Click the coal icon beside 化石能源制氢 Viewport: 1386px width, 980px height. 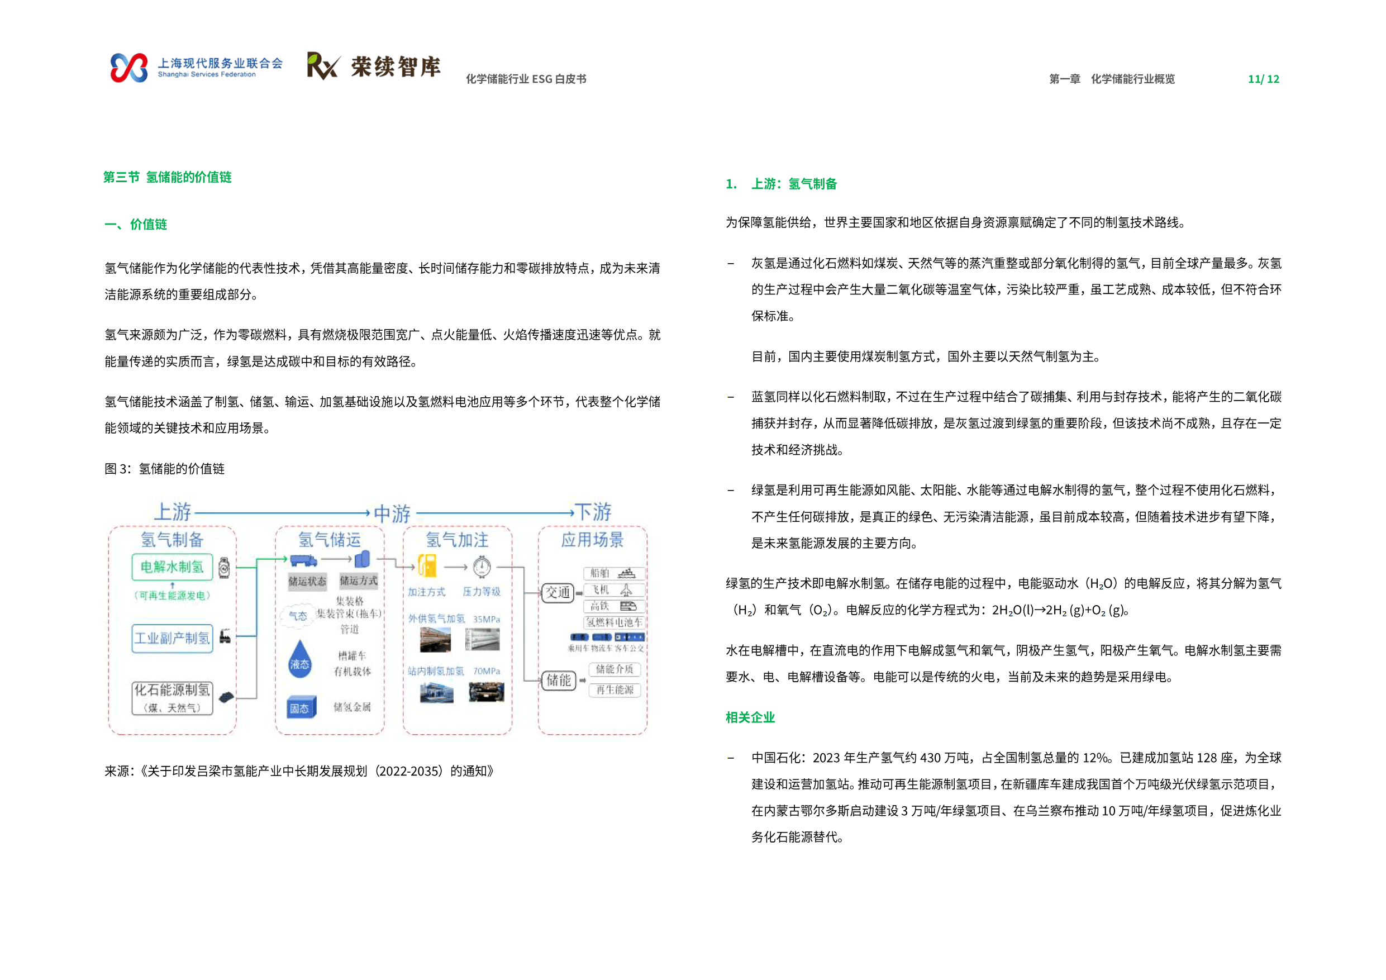point(226,697)
